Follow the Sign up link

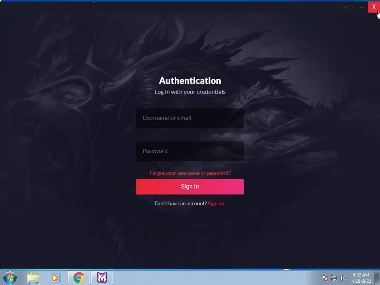(x=216, y=204)
